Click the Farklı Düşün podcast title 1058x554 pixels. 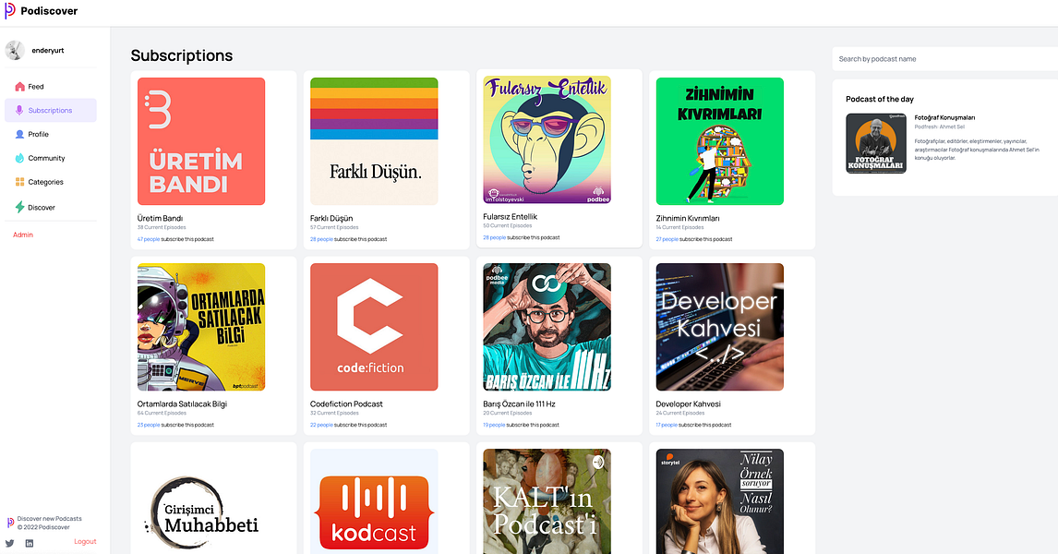[331, 218]
